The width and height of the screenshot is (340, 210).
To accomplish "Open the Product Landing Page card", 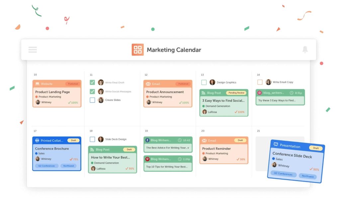I will point(52,92).
